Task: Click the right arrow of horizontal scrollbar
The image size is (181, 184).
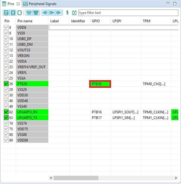Action: coord(175,178)
